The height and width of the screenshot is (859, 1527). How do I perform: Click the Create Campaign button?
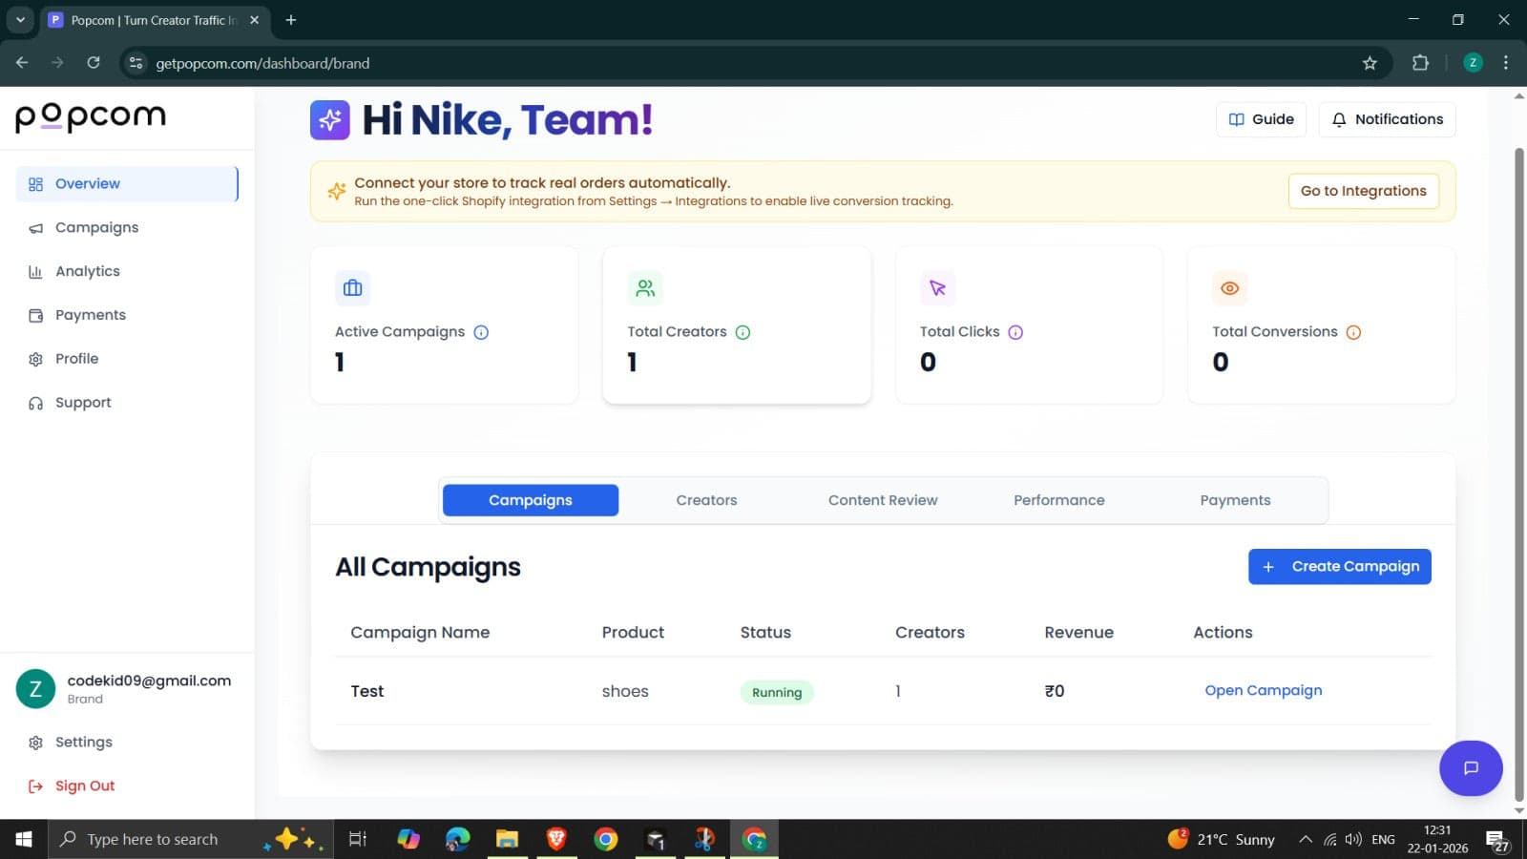pos(1340,567)
